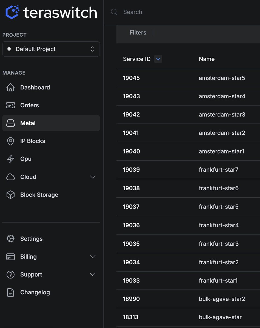Expand the Billing submenu chevron

pyautogui.click(x=93, y=257)
